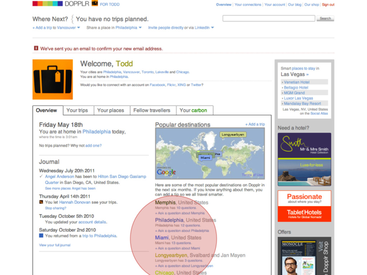Open the Twitter connect link

coord(196,85)
